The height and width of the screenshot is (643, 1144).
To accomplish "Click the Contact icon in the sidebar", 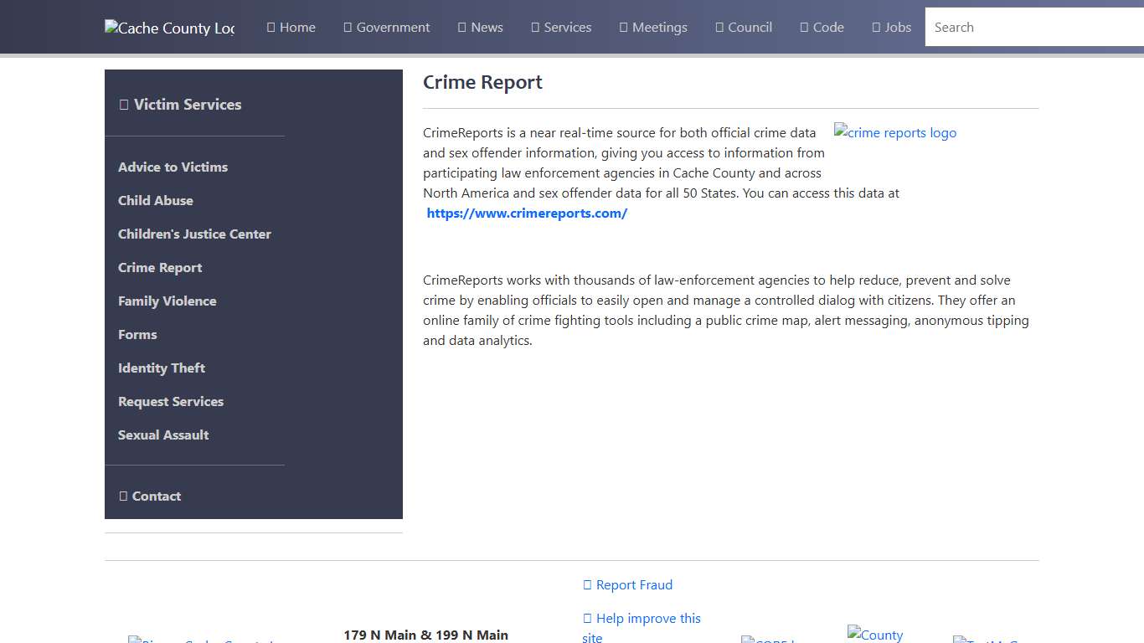I will (x=123, y=496).
